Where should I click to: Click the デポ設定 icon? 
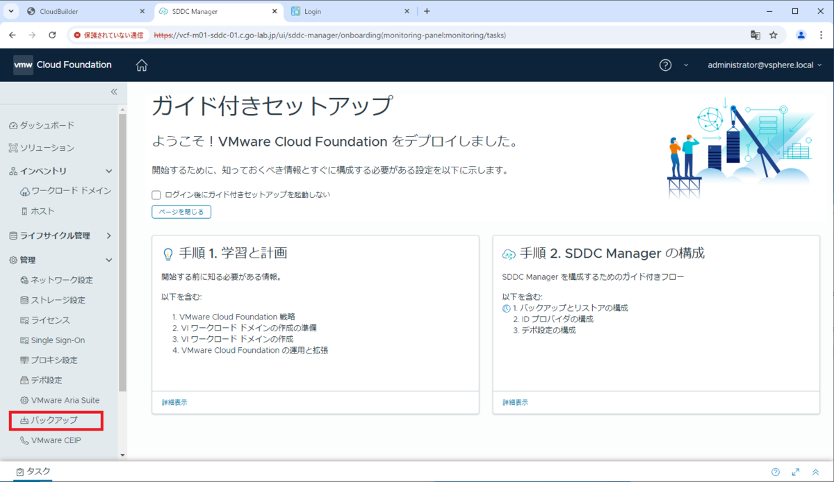25,381
